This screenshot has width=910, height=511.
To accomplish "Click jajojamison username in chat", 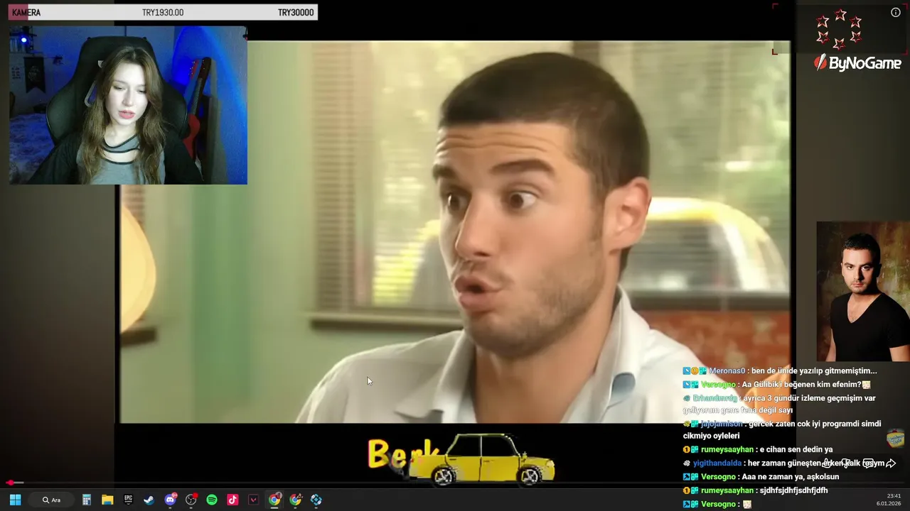I will point(722,424).
